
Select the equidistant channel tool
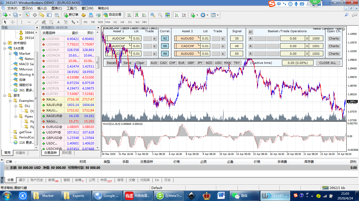pos(44,22)
